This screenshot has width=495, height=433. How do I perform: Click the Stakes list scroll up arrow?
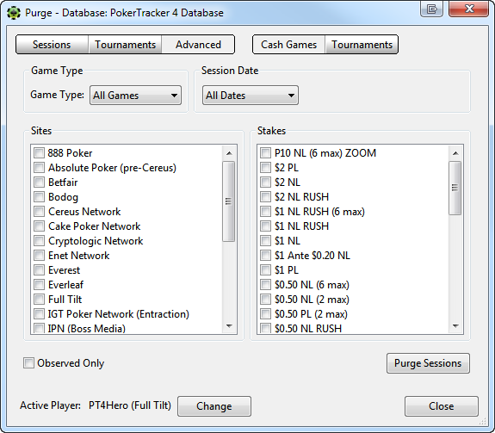pyautogui.click(x=455, y=153)
